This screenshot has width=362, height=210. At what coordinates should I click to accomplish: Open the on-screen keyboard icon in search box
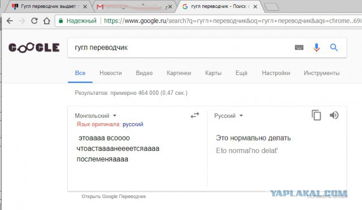click(299, 47)
